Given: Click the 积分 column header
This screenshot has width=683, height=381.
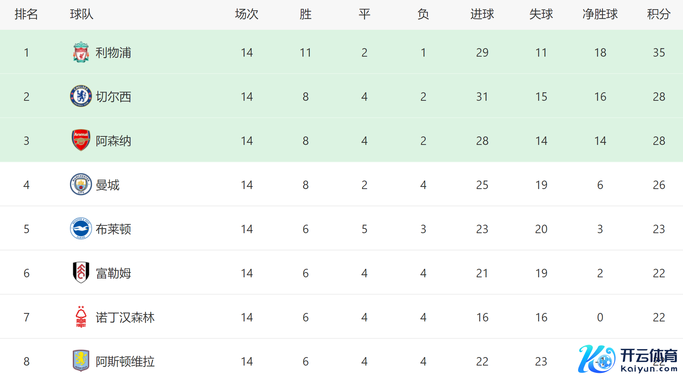Looking at the screenshot, I should click(x=659, y=14).
